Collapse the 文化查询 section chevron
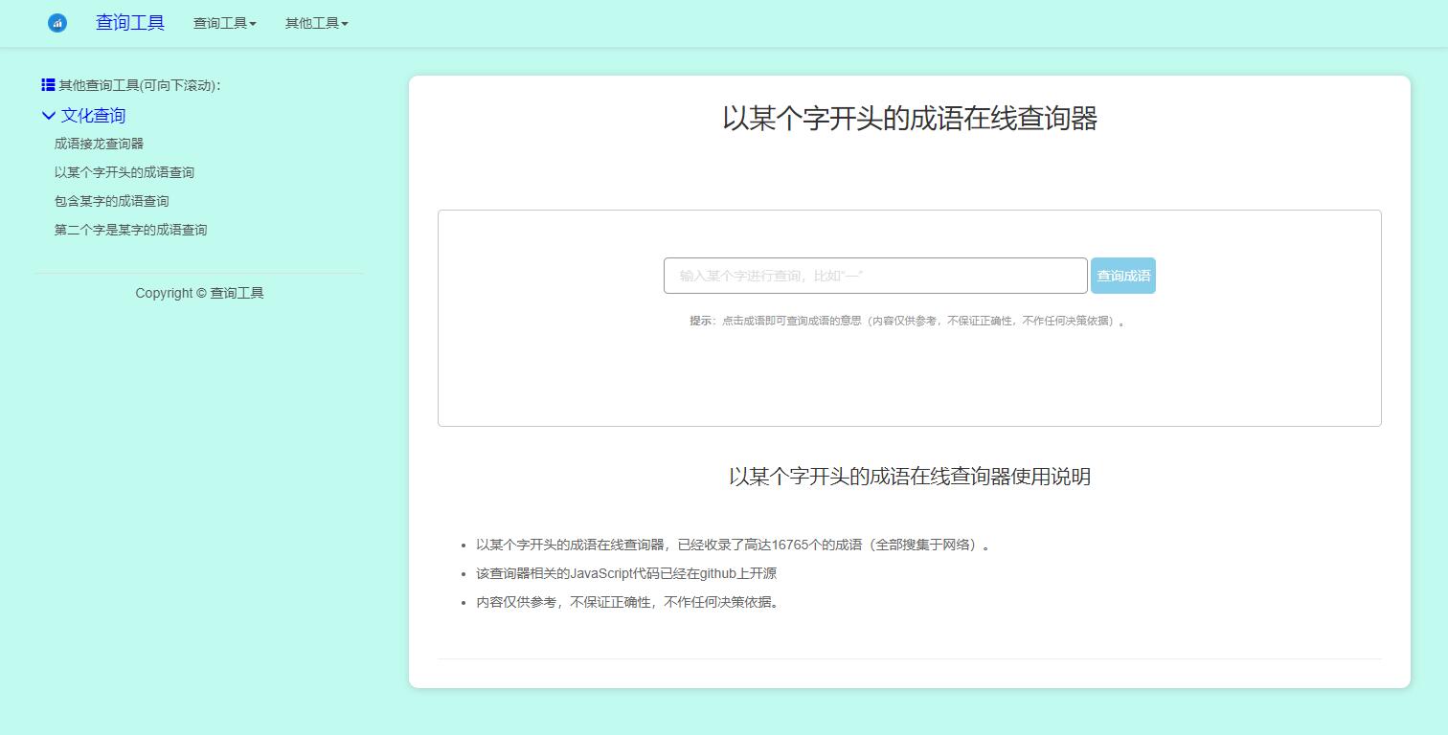Image resolution: width=1448 pixels, height=735 pixels. (49, 116)
